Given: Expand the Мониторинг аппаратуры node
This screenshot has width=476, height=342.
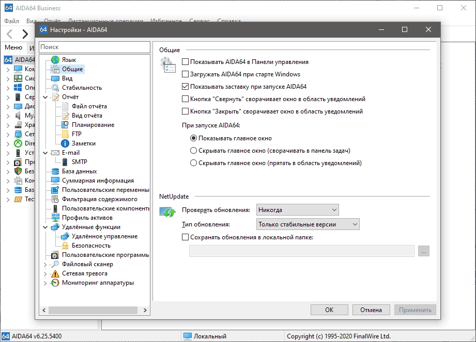Looking at the screenshot, I should [x=45, y=283].
